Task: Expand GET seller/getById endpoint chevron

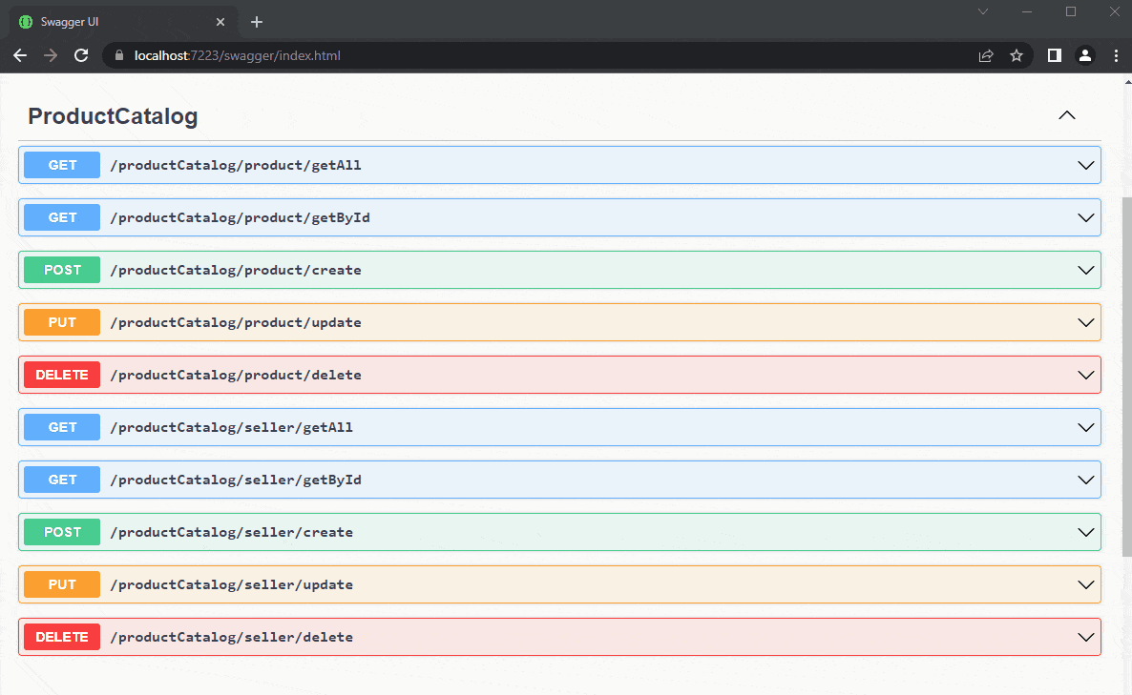Action: point(1086,480)
